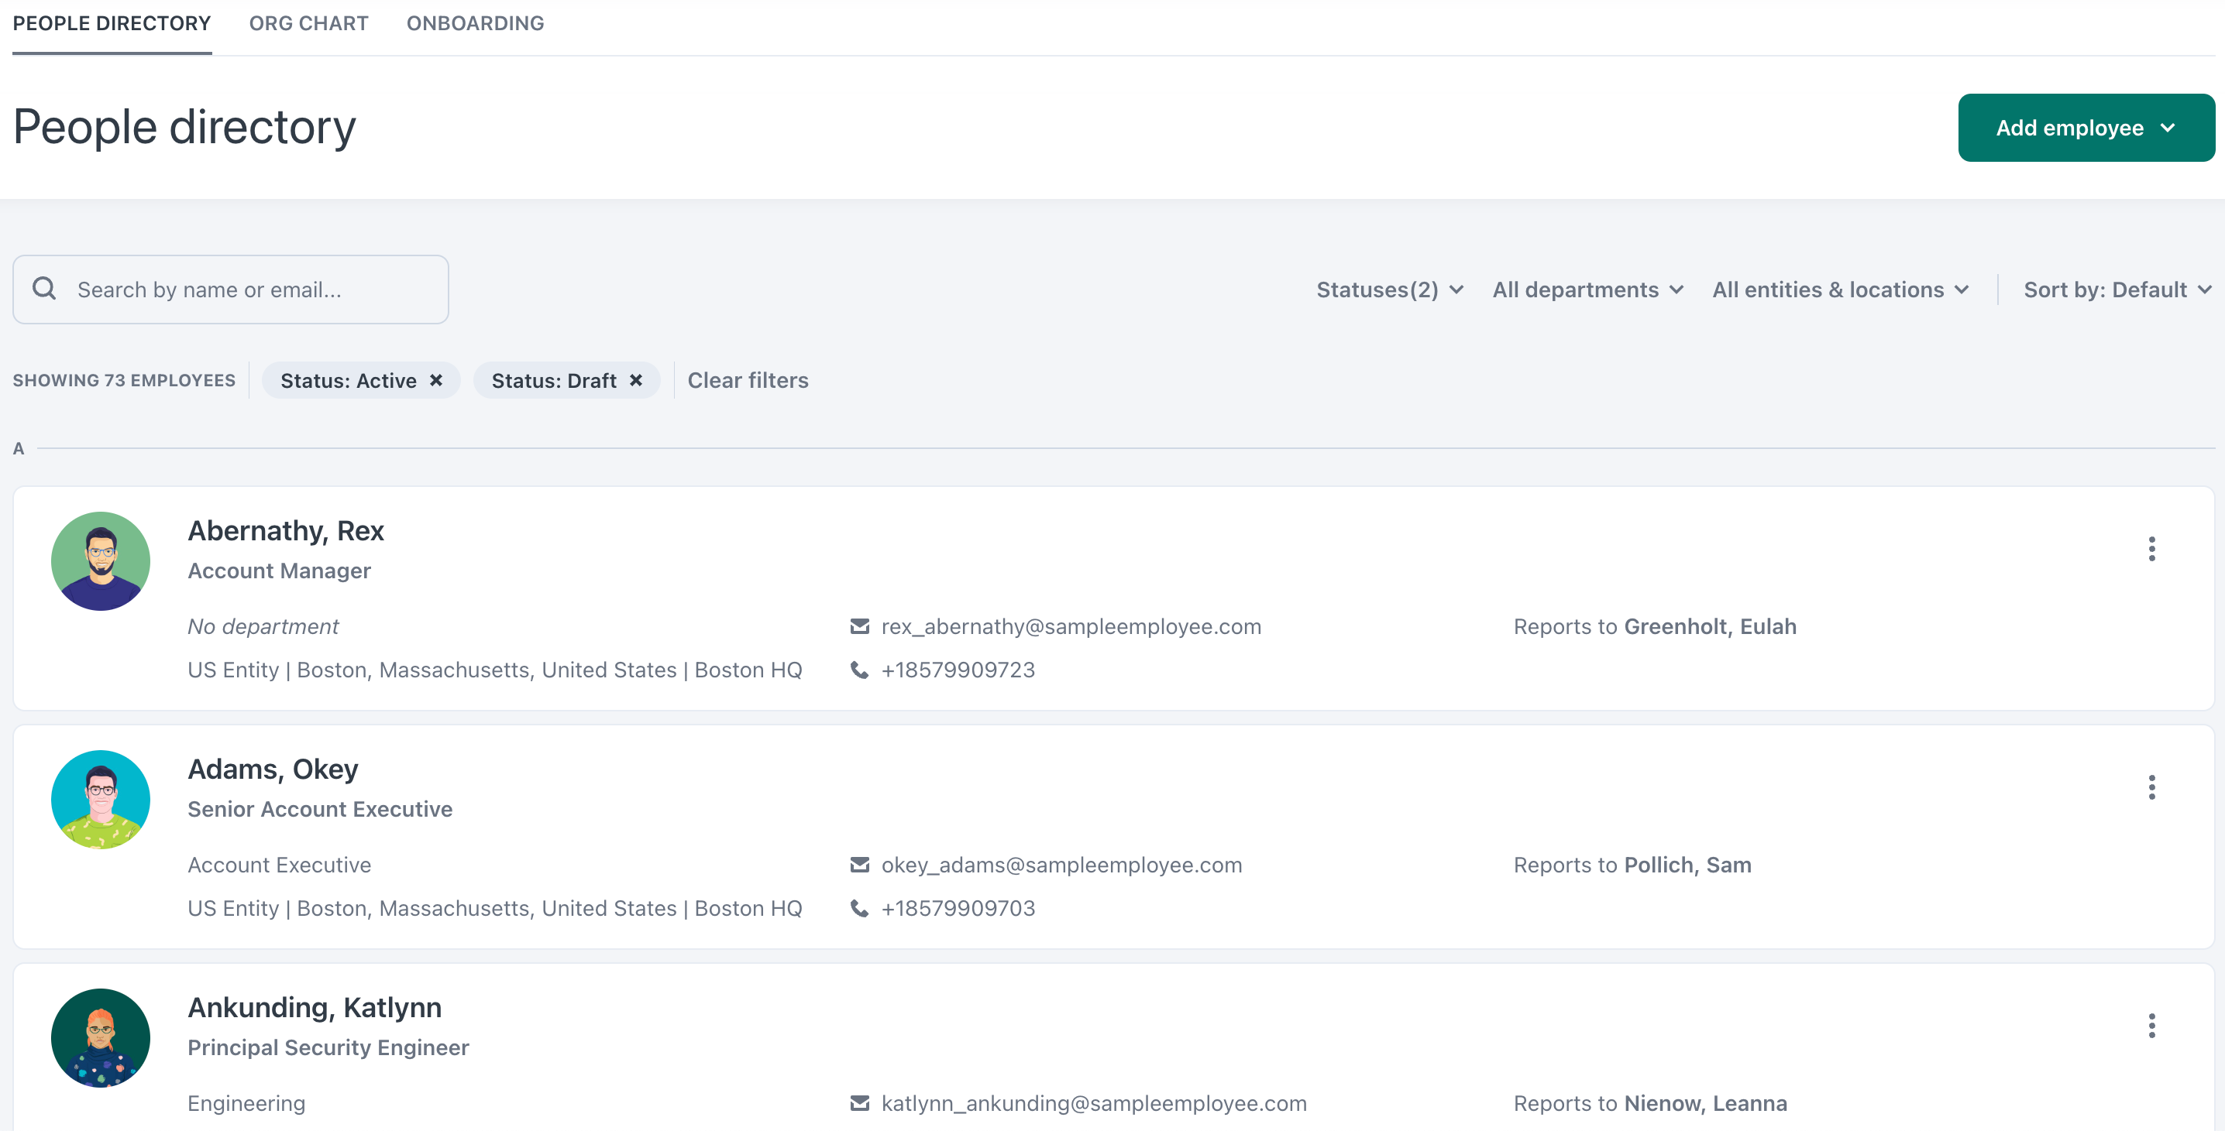Open the Sort by: Default dropdown

click(2117, 290)
